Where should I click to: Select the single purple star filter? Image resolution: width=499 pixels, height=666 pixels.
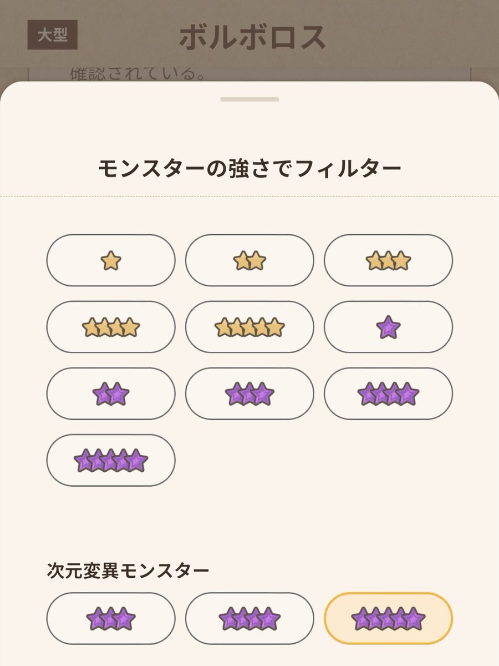point(388,327)
